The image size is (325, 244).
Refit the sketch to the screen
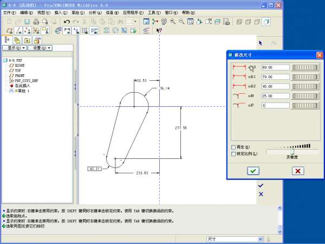tap(191, 22)
